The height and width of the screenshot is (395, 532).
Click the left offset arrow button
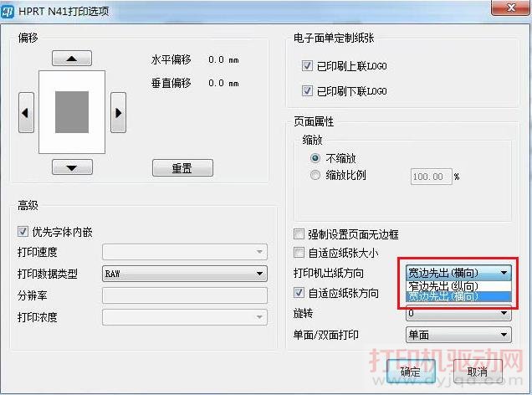(x=26, y=113)
